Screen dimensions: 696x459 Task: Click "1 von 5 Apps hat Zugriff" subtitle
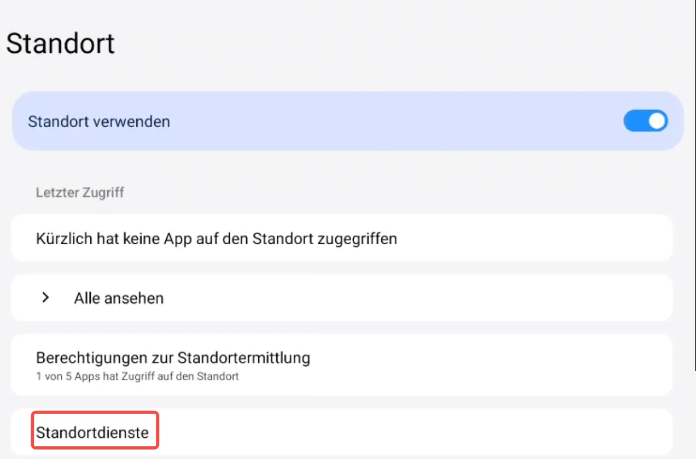137,377
